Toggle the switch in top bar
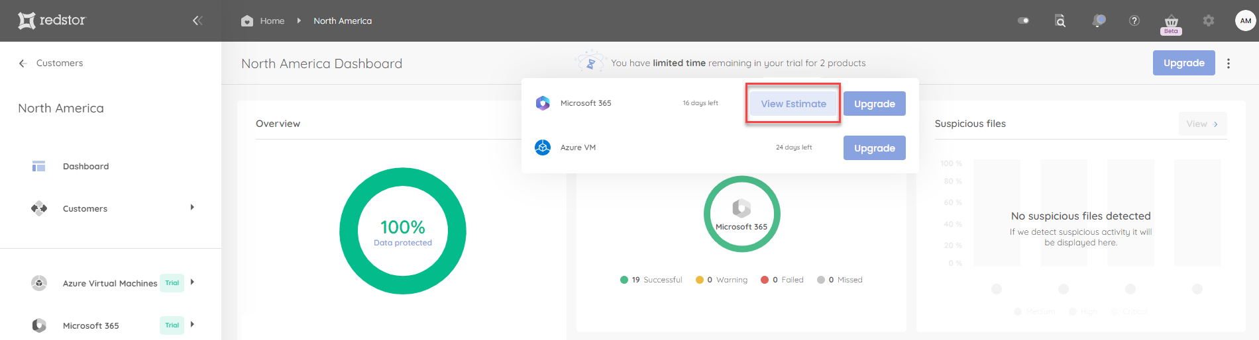Screen dimensions: 1259x340 [1024, 21]
